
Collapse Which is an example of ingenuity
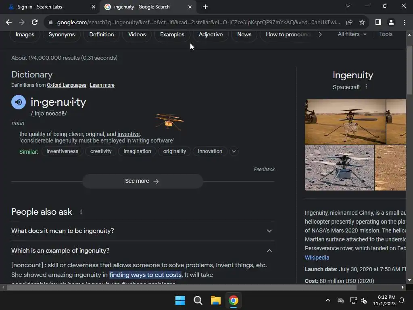[x=142, y=251]
